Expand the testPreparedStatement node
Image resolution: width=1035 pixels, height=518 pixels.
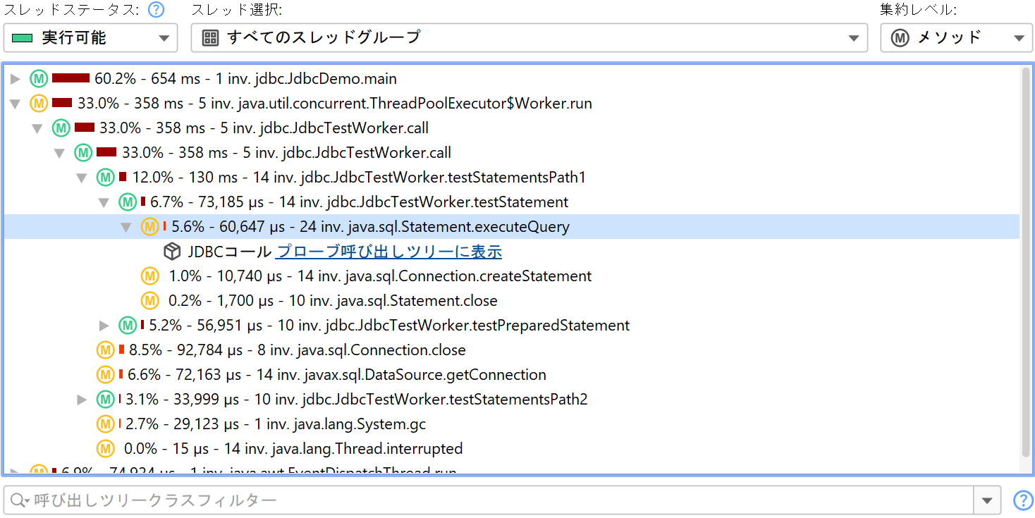104,326
